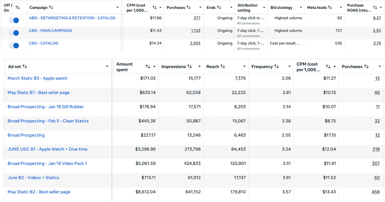Sort ad sets by Impressions arrows
This screenshot has width=385, height=202.
pyautogui.click(x=189, y=66)
